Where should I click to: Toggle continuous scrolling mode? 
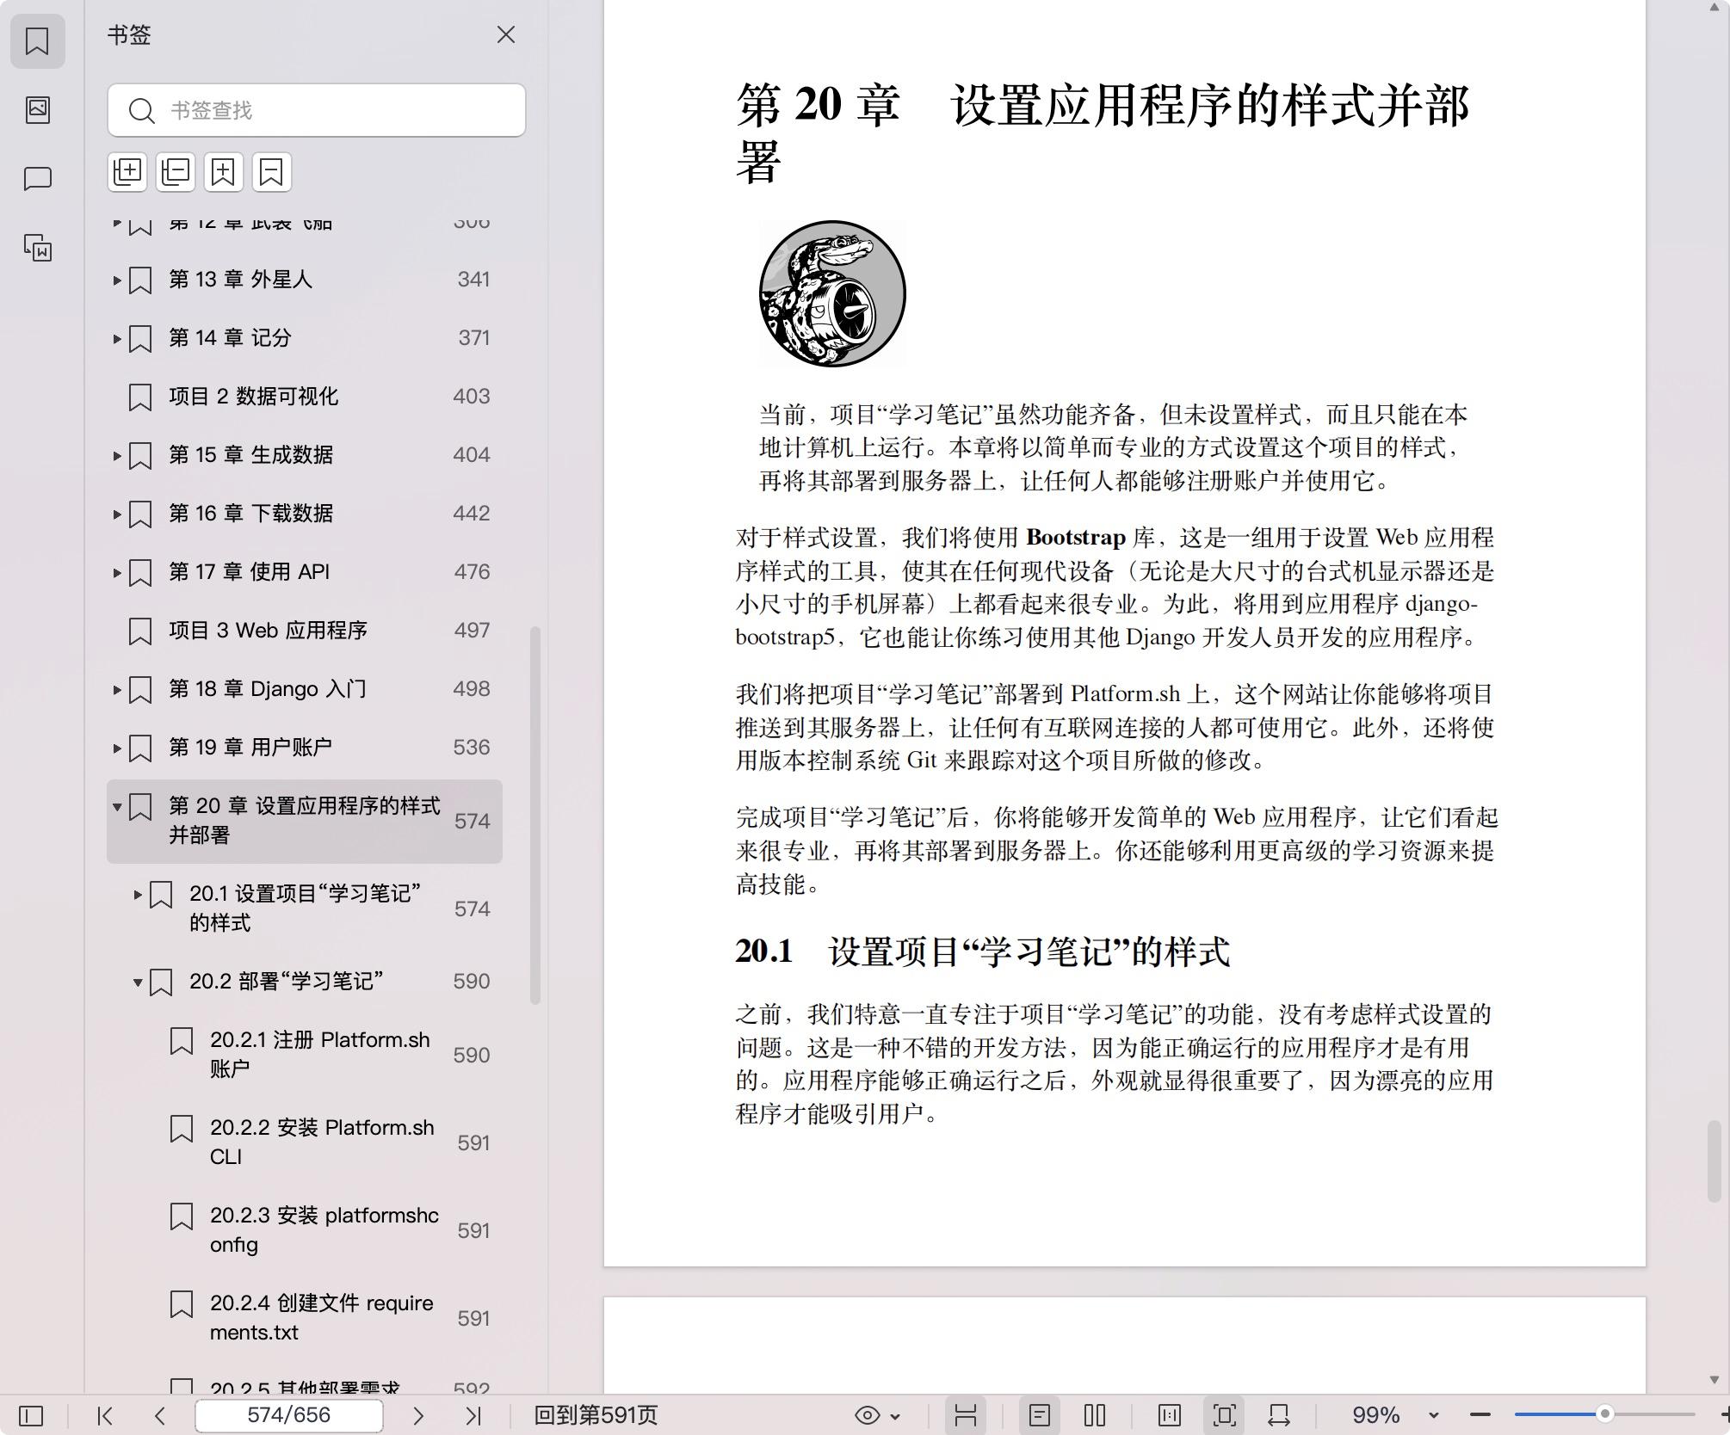coord(966,1415)
